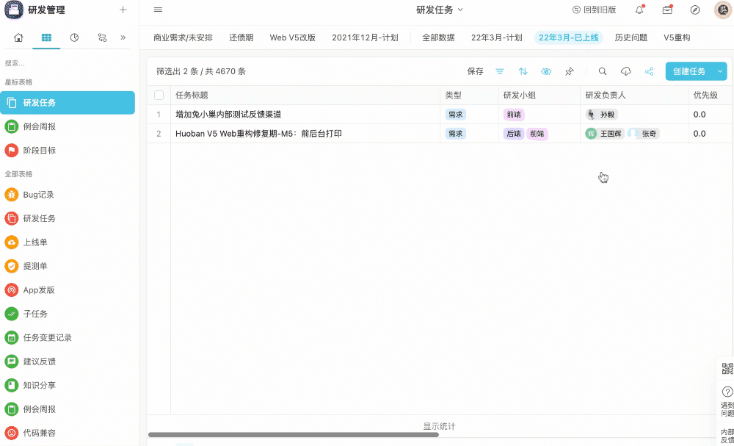Open dropdown arrow next to 创建任务
Screen dimensions: 734x446
coord(720,71)
